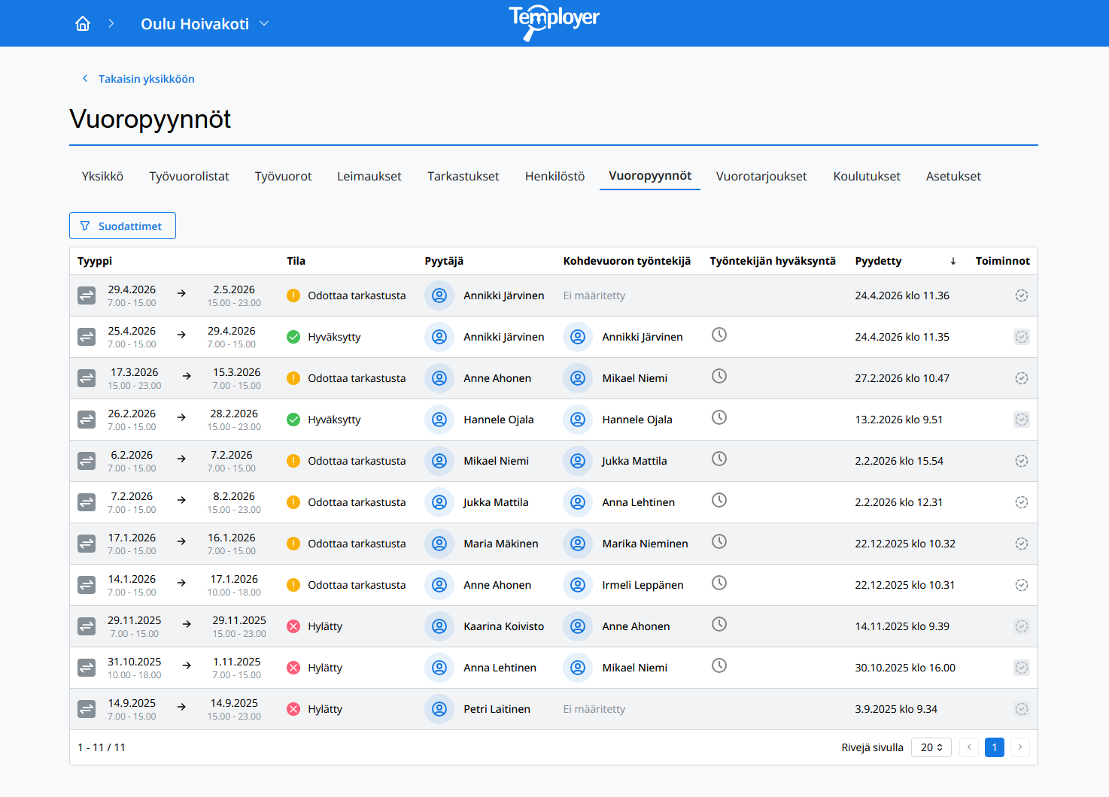This screenshot has width=1109, height=797.
Task: Click requester name Hannele Ojala
Action: 499,420
